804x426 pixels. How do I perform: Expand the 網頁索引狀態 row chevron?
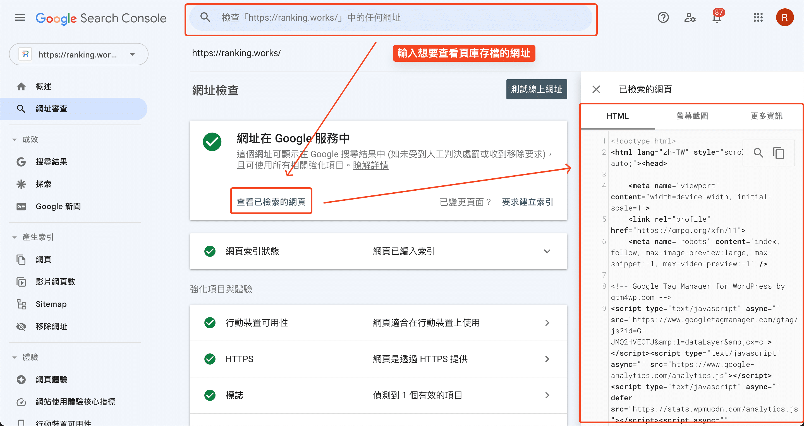click(x=547, y=251)
